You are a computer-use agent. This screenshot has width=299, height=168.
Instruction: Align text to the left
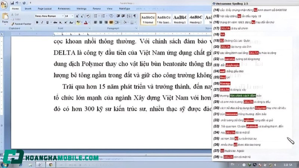tap(96, 22)
